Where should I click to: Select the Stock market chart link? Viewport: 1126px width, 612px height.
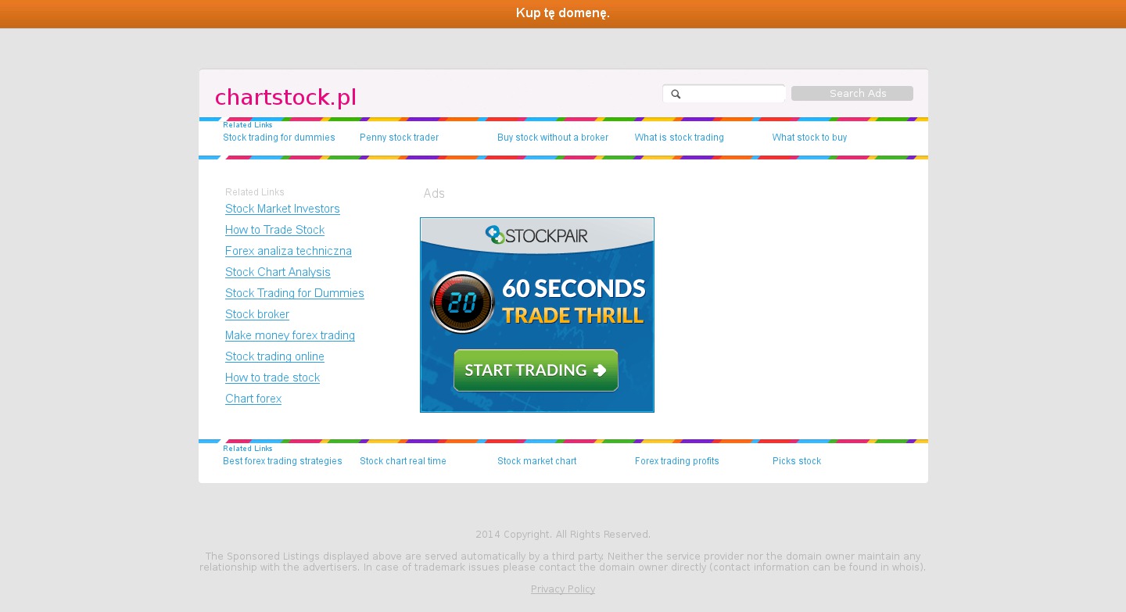(x=536, y=461)
